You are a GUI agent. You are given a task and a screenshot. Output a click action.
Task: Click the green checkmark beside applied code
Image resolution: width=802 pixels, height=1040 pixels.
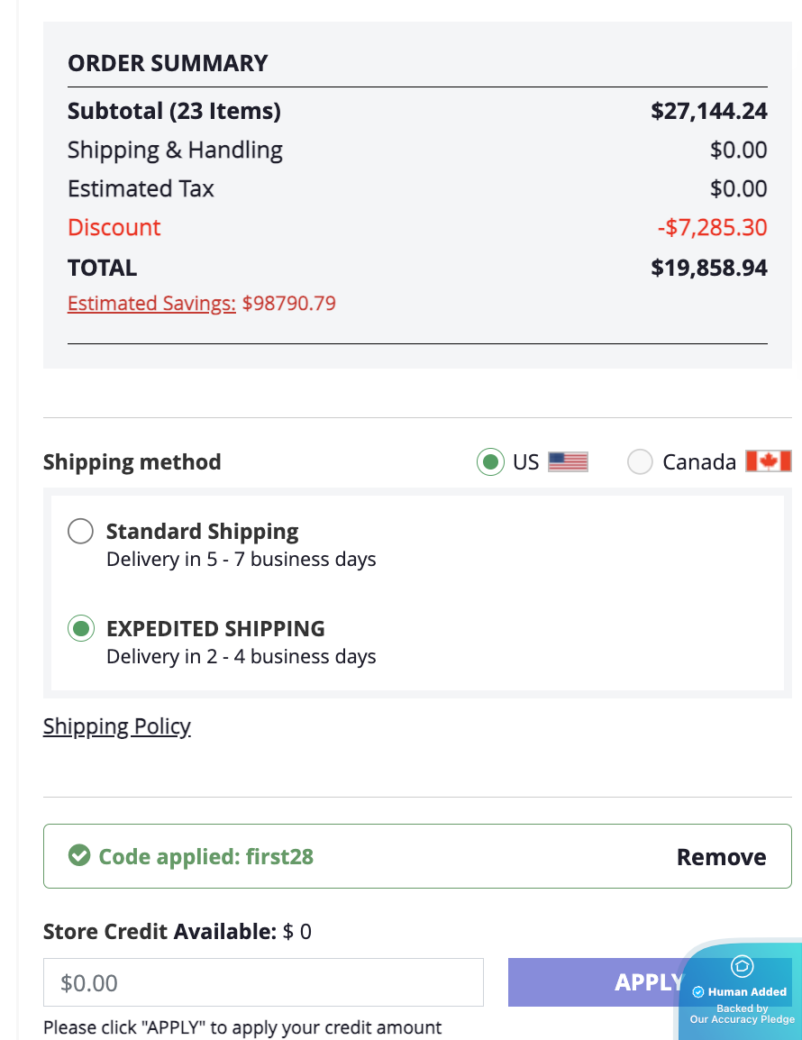click(79, 856)
